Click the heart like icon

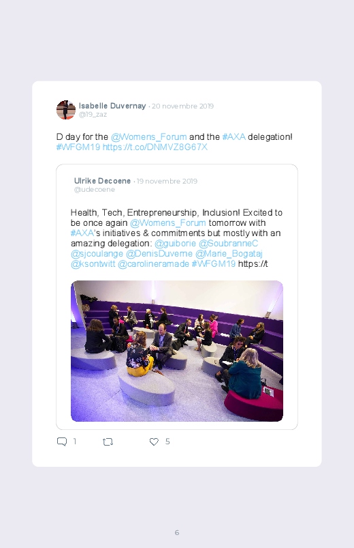pyautogui.click(x=154, y=442)
